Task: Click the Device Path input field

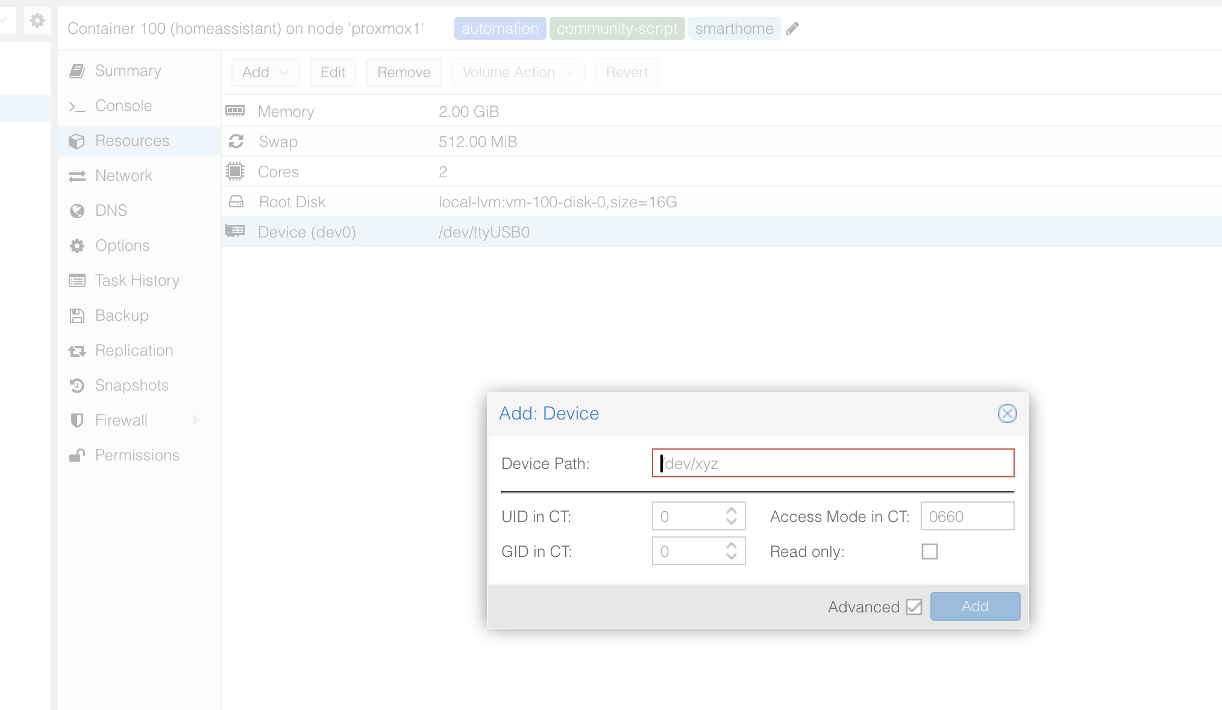Action: (832, 463)
